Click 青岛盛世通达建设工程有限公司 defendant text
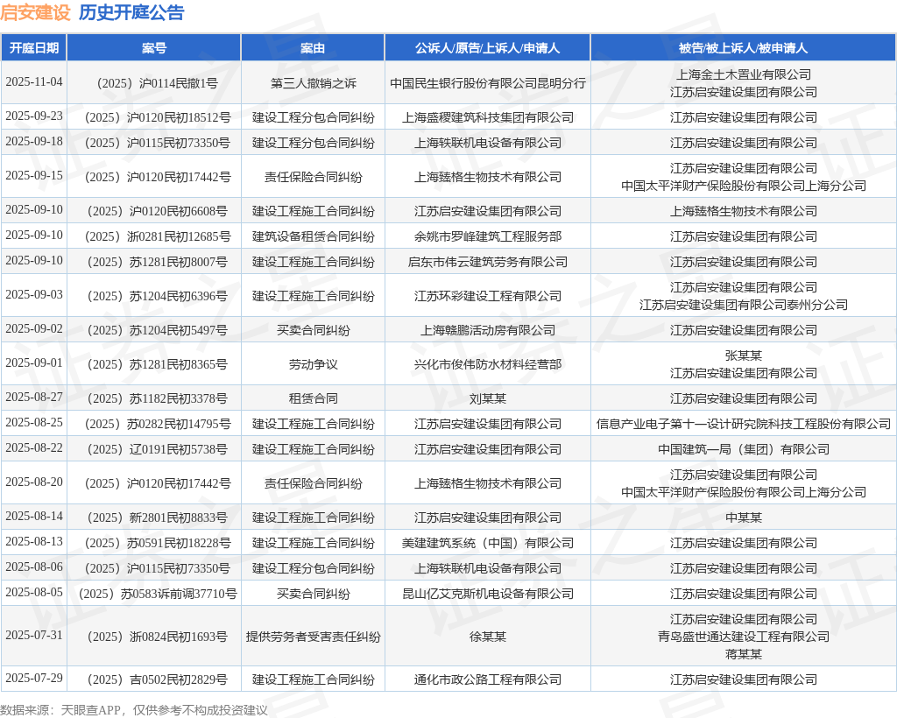Screen dimensions: 897x718 (743, 637)
